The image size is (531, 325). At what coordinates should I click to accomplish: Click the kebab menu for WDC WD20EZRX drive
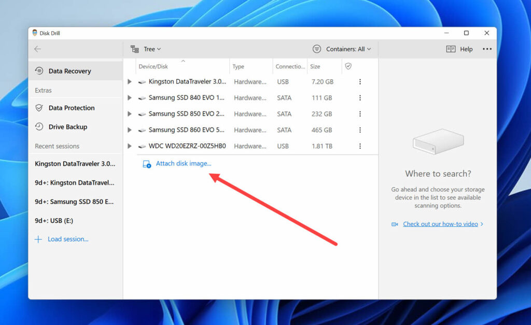(x=360, y=146)
